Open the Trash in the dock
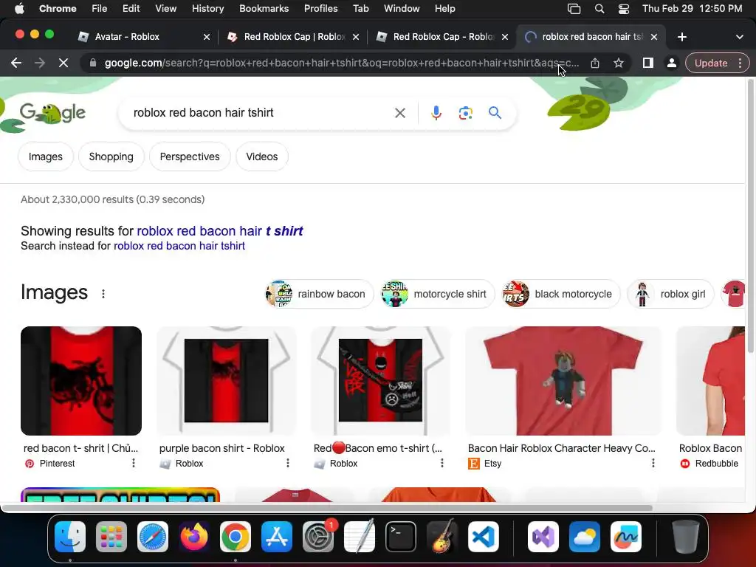Viewport: 756px width, 567px height. [686, 537]
